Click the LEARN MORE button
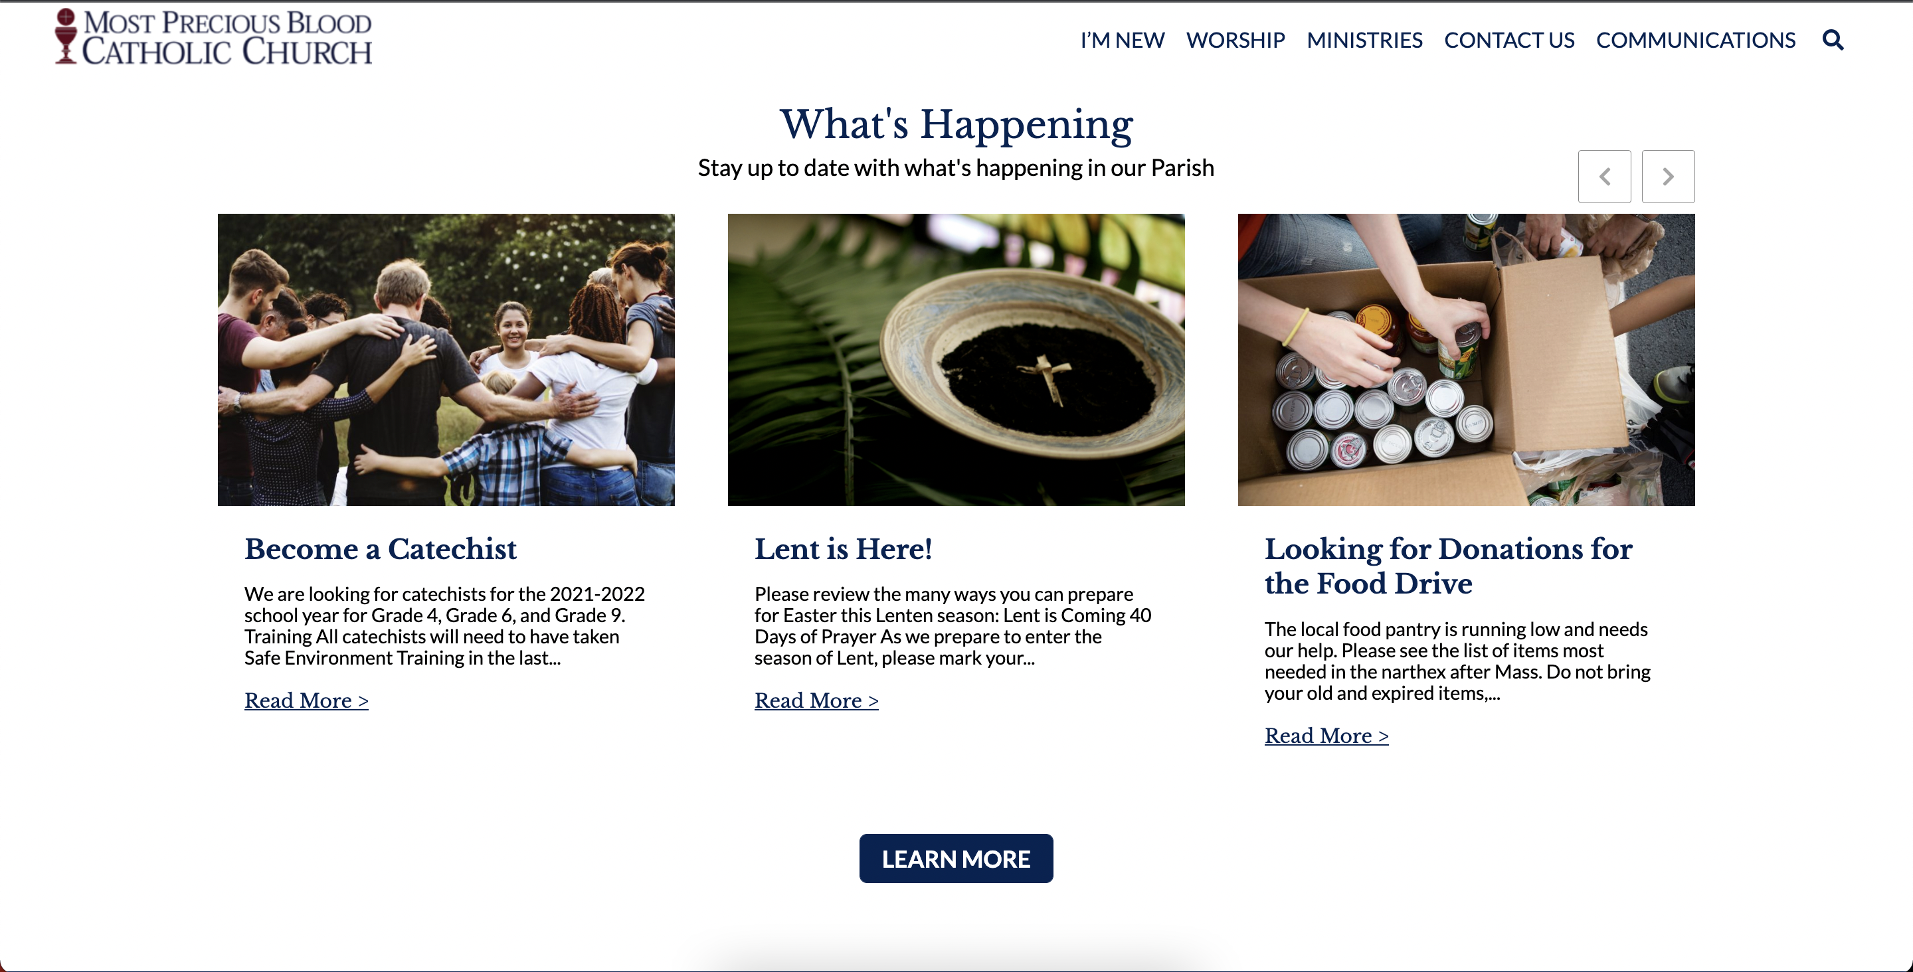This screenshot has width=1913, height=972. (956, 858)
